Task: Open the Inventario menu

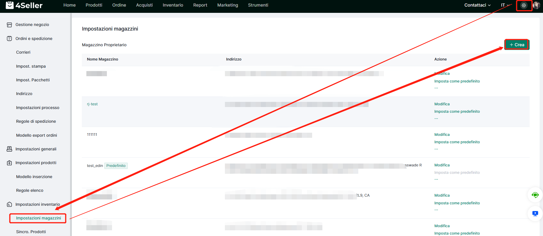Action: coord(173,5)
